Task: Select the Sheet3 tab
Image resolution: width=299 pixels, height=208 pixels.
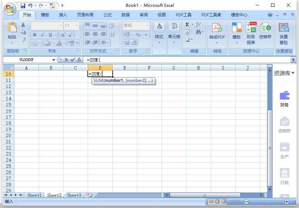Action: [74, 195]
